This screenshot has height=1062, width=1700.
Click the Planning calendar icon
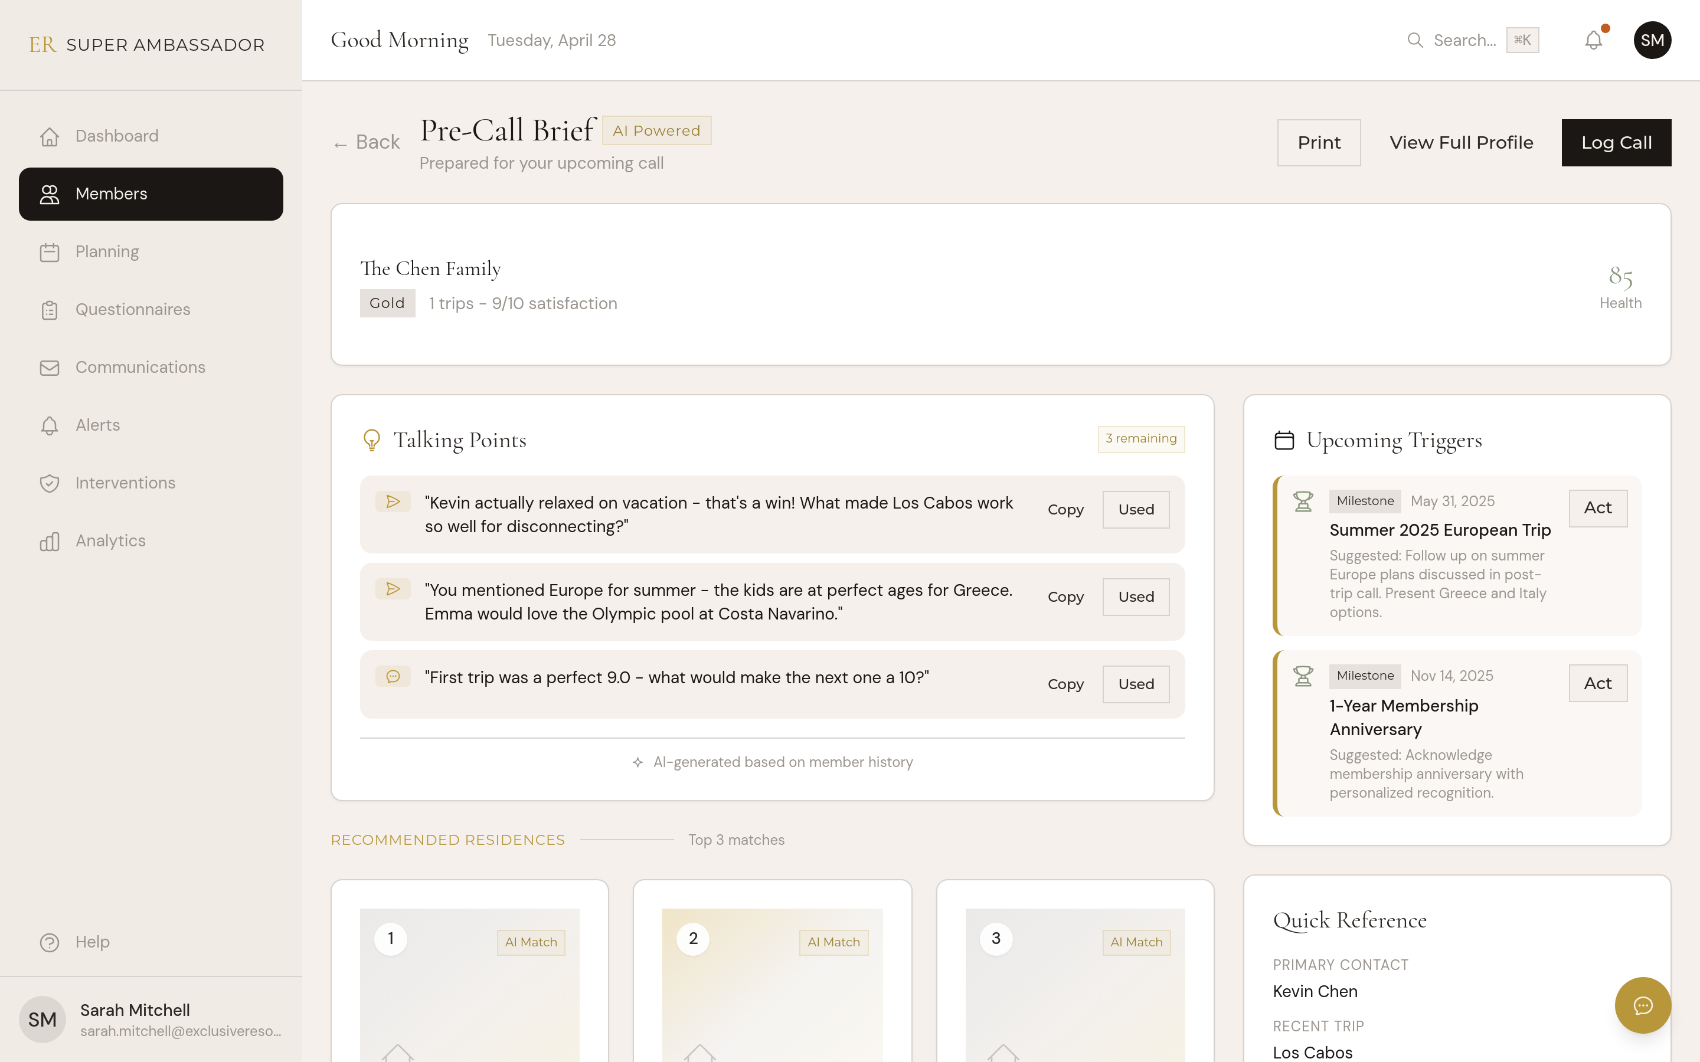[x=49, y=252]
